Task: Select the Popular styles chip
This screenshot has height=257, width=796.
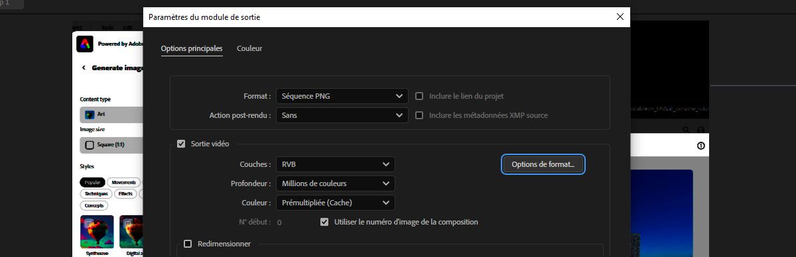Action: point(92,182)
